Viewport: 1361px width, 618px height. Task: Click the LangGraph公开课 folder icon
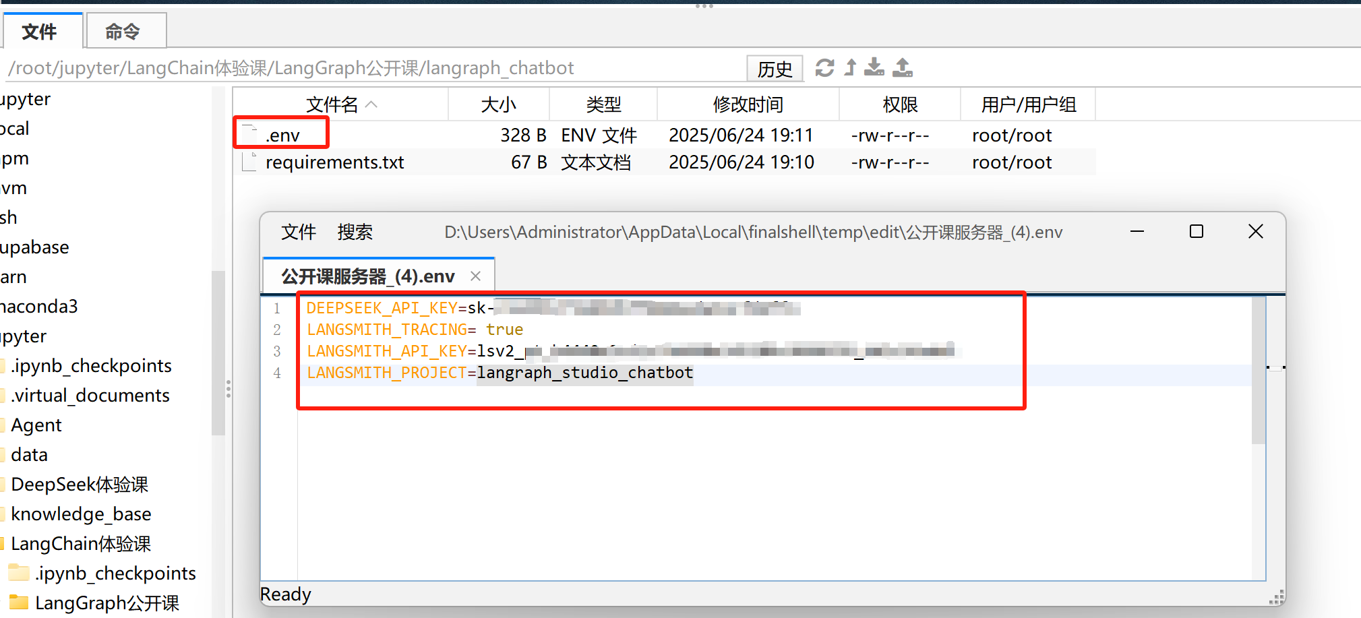pyautogui.click(x=19, y=602)
